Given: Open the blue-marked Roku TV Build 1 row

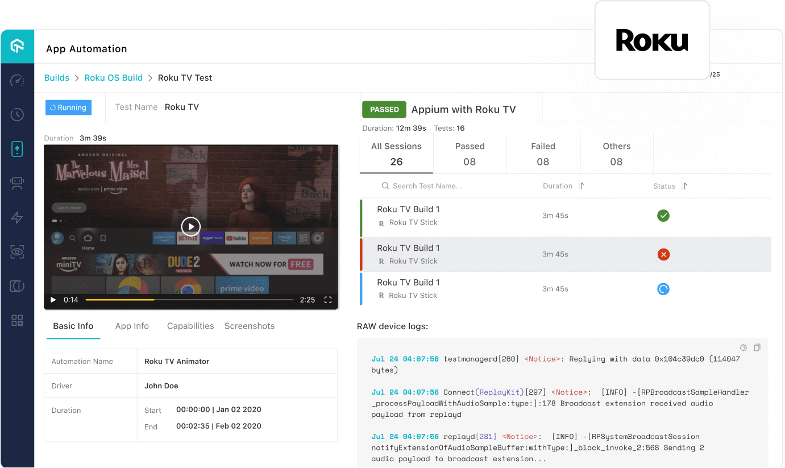Looking at the screenshot, I should 566,289.
